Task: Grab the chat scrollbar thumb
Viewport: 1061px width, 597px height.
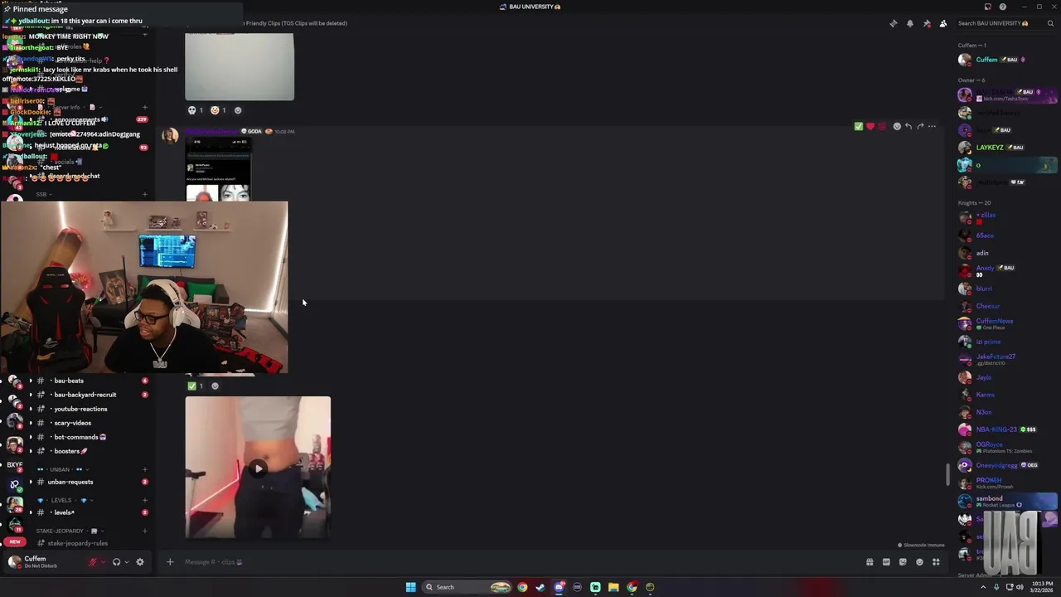Action: click(x=948, y=475)
